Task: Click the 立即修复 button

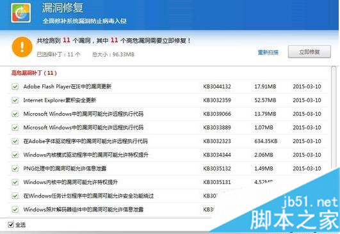Action: point(309,52)
